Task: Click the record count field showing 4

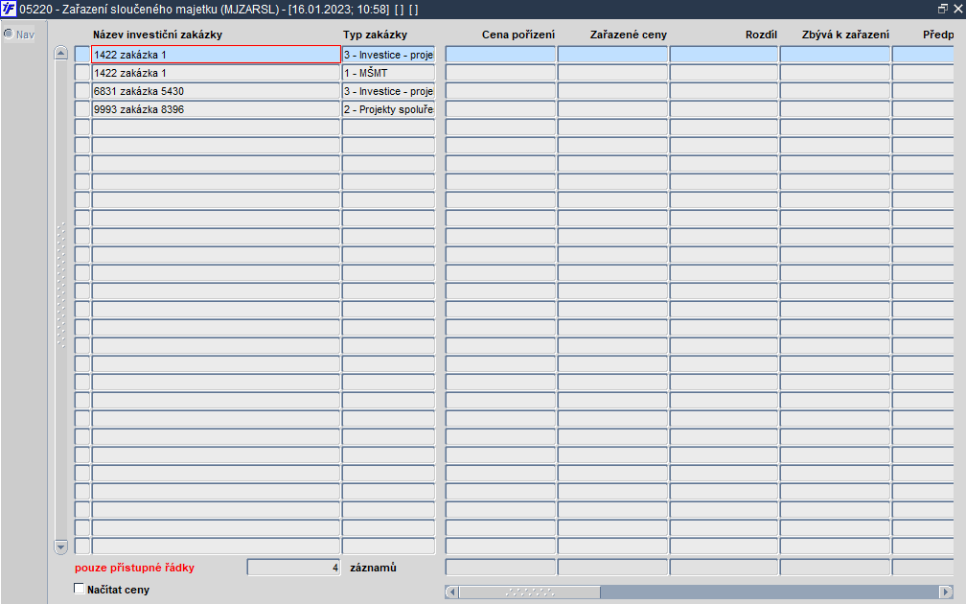Action: point(294,567)
